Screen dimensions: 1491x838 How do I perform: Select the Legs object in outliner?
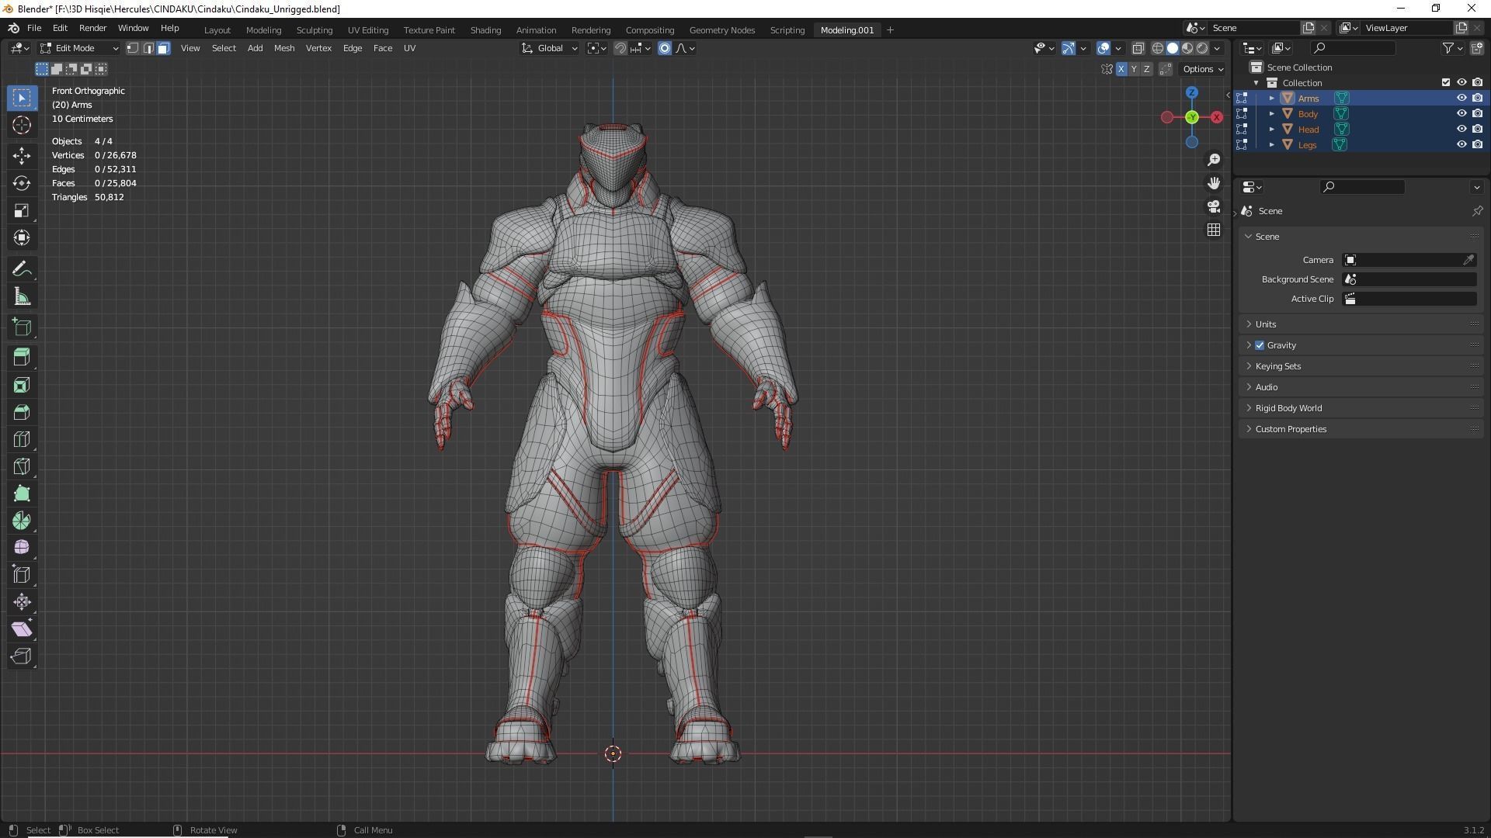click(1307, 144)
